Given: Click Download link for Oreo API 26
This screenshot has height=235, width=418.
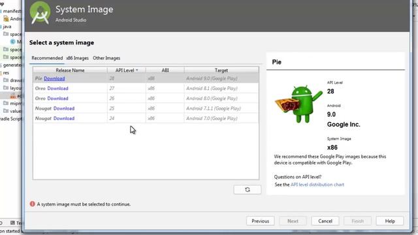Looking at the screenshot, I should 57,99.
